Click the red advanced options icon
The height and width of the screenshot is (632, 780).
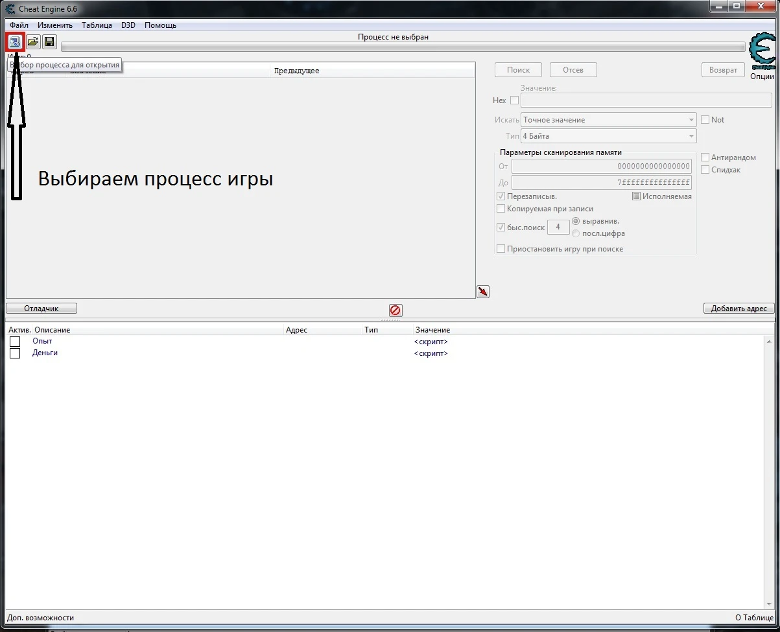tap(395, 310)
